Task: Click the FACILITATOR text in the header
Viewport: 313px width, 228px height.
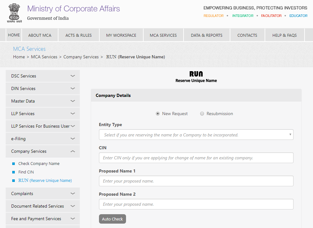Action: click(x=271, y=16)
